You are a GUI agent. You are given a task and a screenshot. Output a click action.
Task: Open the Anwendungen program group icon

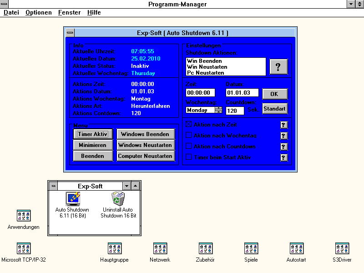pos(24,216)
